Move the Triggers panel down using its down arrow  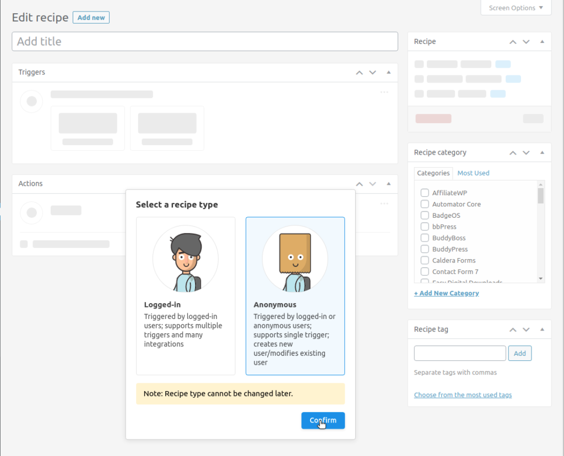[x=372, y=72]
